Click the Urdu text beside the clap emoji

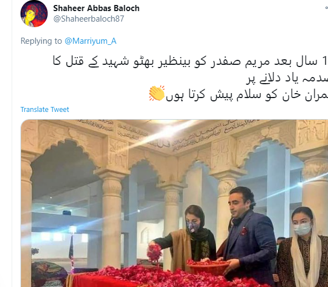(x=247, y=95)
